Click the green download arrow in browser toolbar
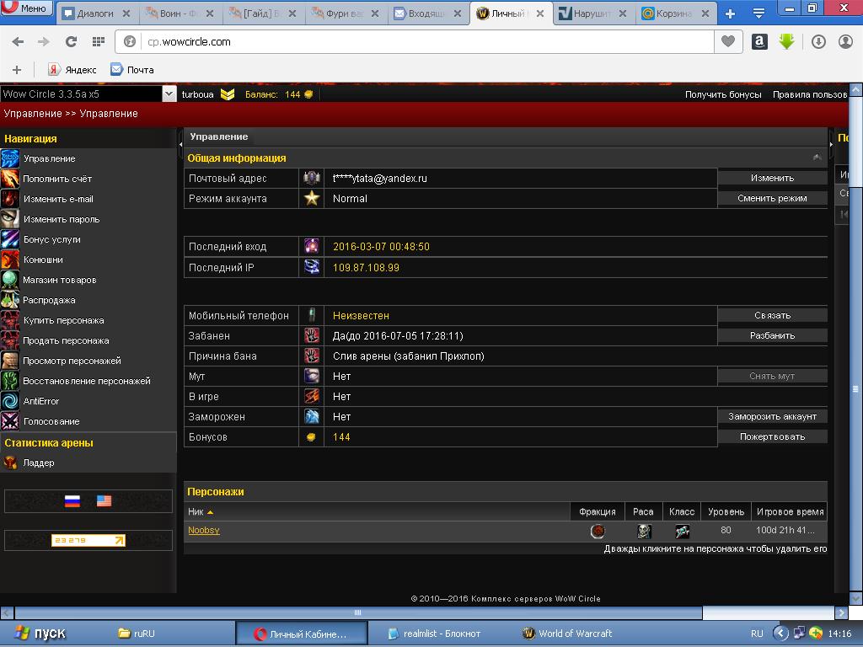Viewport: 863px width, 647px height. [x=786, y=41]
